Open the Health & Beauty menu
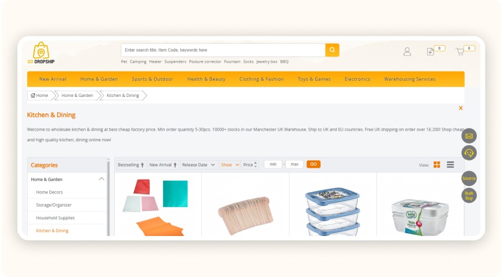This screenshot has height=277, width=503. pyautogui.click(x=206, y=79)
